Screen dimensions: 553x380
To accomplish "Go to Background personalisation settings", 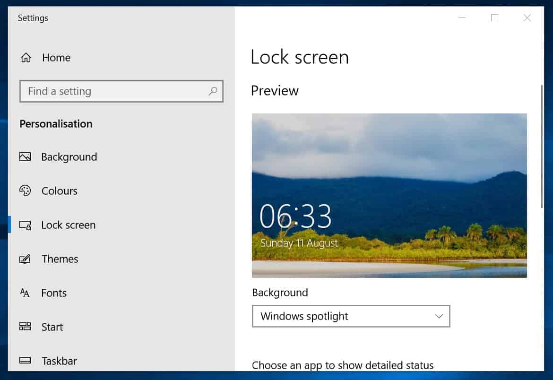I will tap(69, 156).
